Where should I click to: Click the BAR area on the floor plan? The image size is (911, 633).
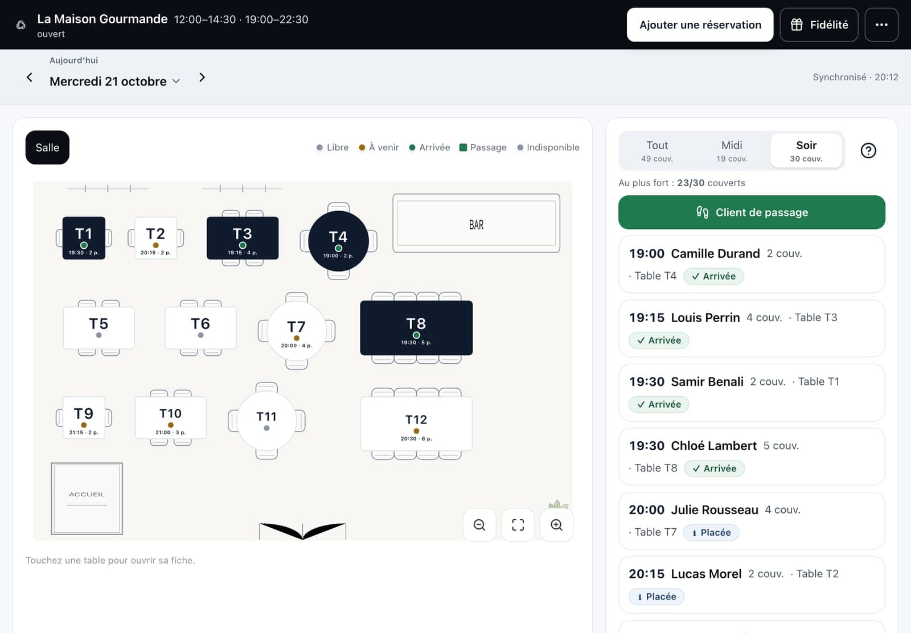tap(476, 223)
